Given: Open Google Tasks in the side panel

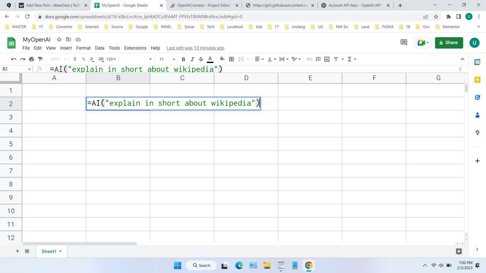Looking at the screenshot, I should 477,97.
